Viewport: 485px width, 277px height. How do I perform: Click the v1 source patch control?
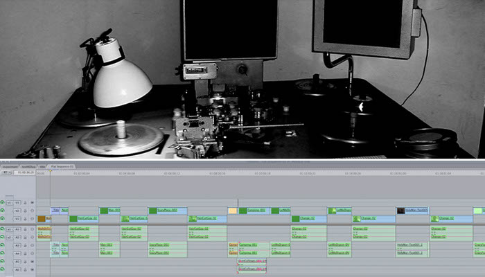tap(9, 203)
